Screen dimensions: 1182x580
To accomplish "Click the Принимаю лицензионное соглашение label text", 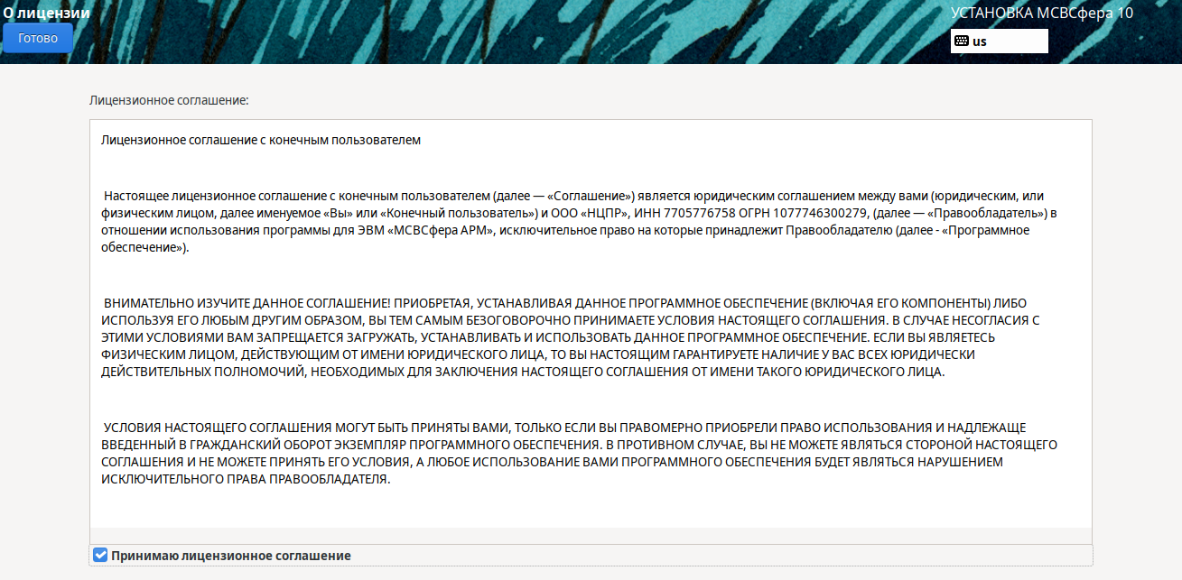I will [230, 556].
